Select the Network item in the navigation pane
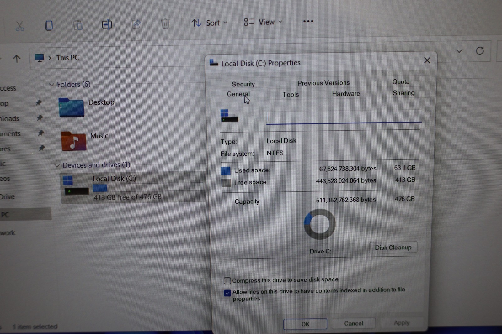502x334 pixels. coord(8,233)
